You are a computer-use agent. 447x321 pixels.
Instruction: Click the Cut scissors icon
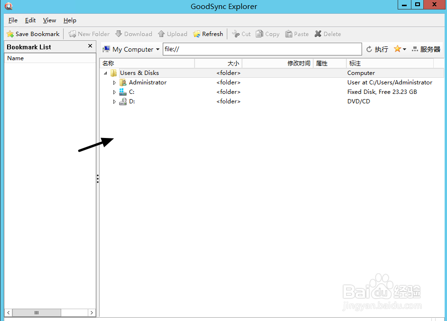(236, 34)
